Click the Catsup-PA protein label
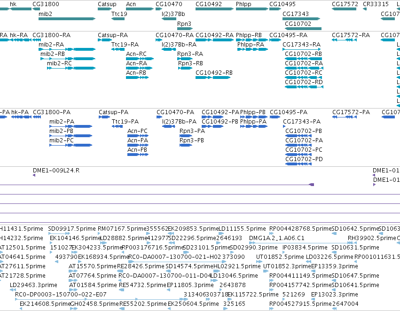The height and width of the screenshot is (311, 400). pyautogui.click(x=114, y=112)
